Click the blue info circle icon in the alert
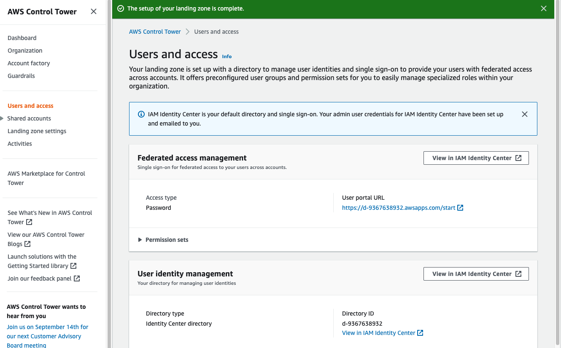 141,114
